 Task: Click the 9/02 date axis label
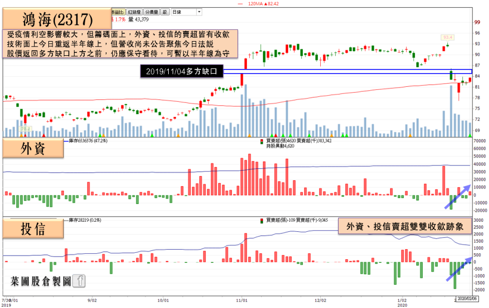tap(92, 300)
